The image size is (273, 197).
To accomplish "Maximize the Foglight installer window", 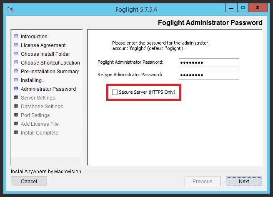I will coord(243,7).
